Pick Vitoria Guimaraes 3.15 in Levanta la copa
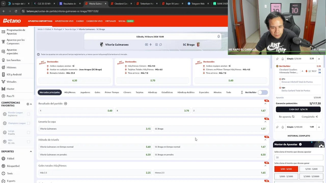326x183 pixels. pos(95,129)
